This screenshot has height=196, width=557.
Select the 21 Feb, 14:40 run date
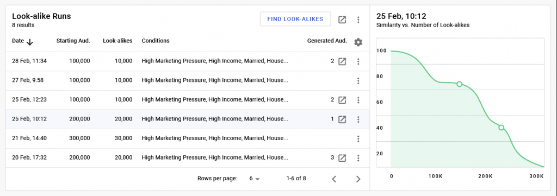click(29, 138)
